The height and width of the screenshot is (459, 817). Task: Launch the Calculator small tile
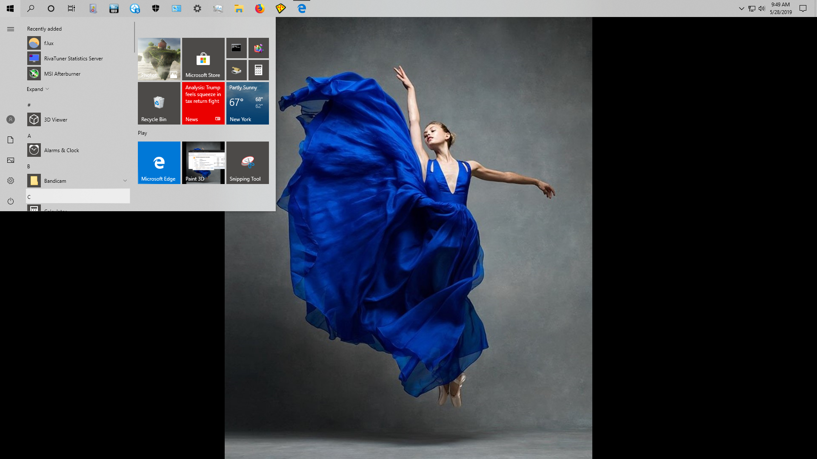pyautogui.click(x=258, y=70)
